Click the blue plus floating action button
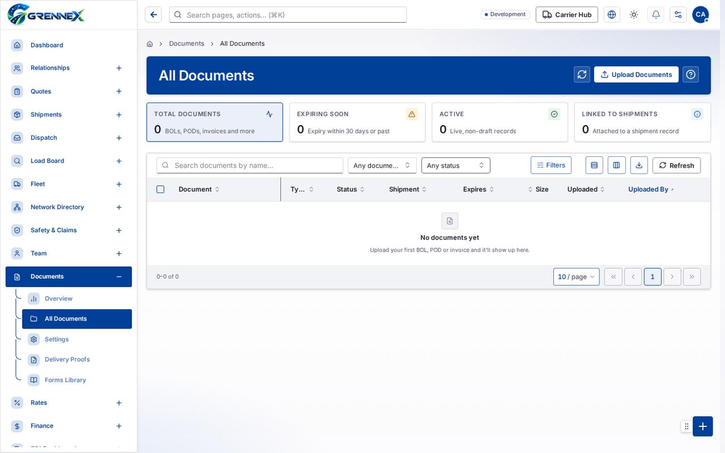The width and height of the screenshot is (725, 453). (x=703, y=426)
